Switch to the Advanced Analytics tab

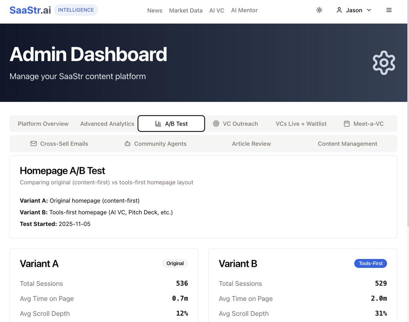click(107, 124)
